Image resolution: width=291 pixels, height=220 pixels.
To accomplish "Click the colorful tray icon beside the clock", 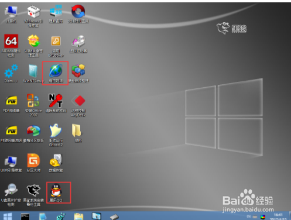I will pos(263,216).
